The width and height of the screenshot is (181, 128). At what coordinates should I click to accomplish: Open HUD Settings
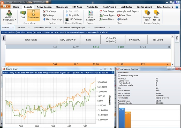74,19
